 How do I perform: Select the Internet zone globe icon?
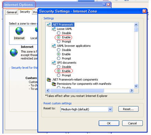tap(19, 31)
